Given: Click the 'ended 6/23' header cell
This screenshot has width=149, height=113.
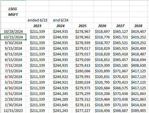Looking at the screenshot, I should (x=37, y=20).
